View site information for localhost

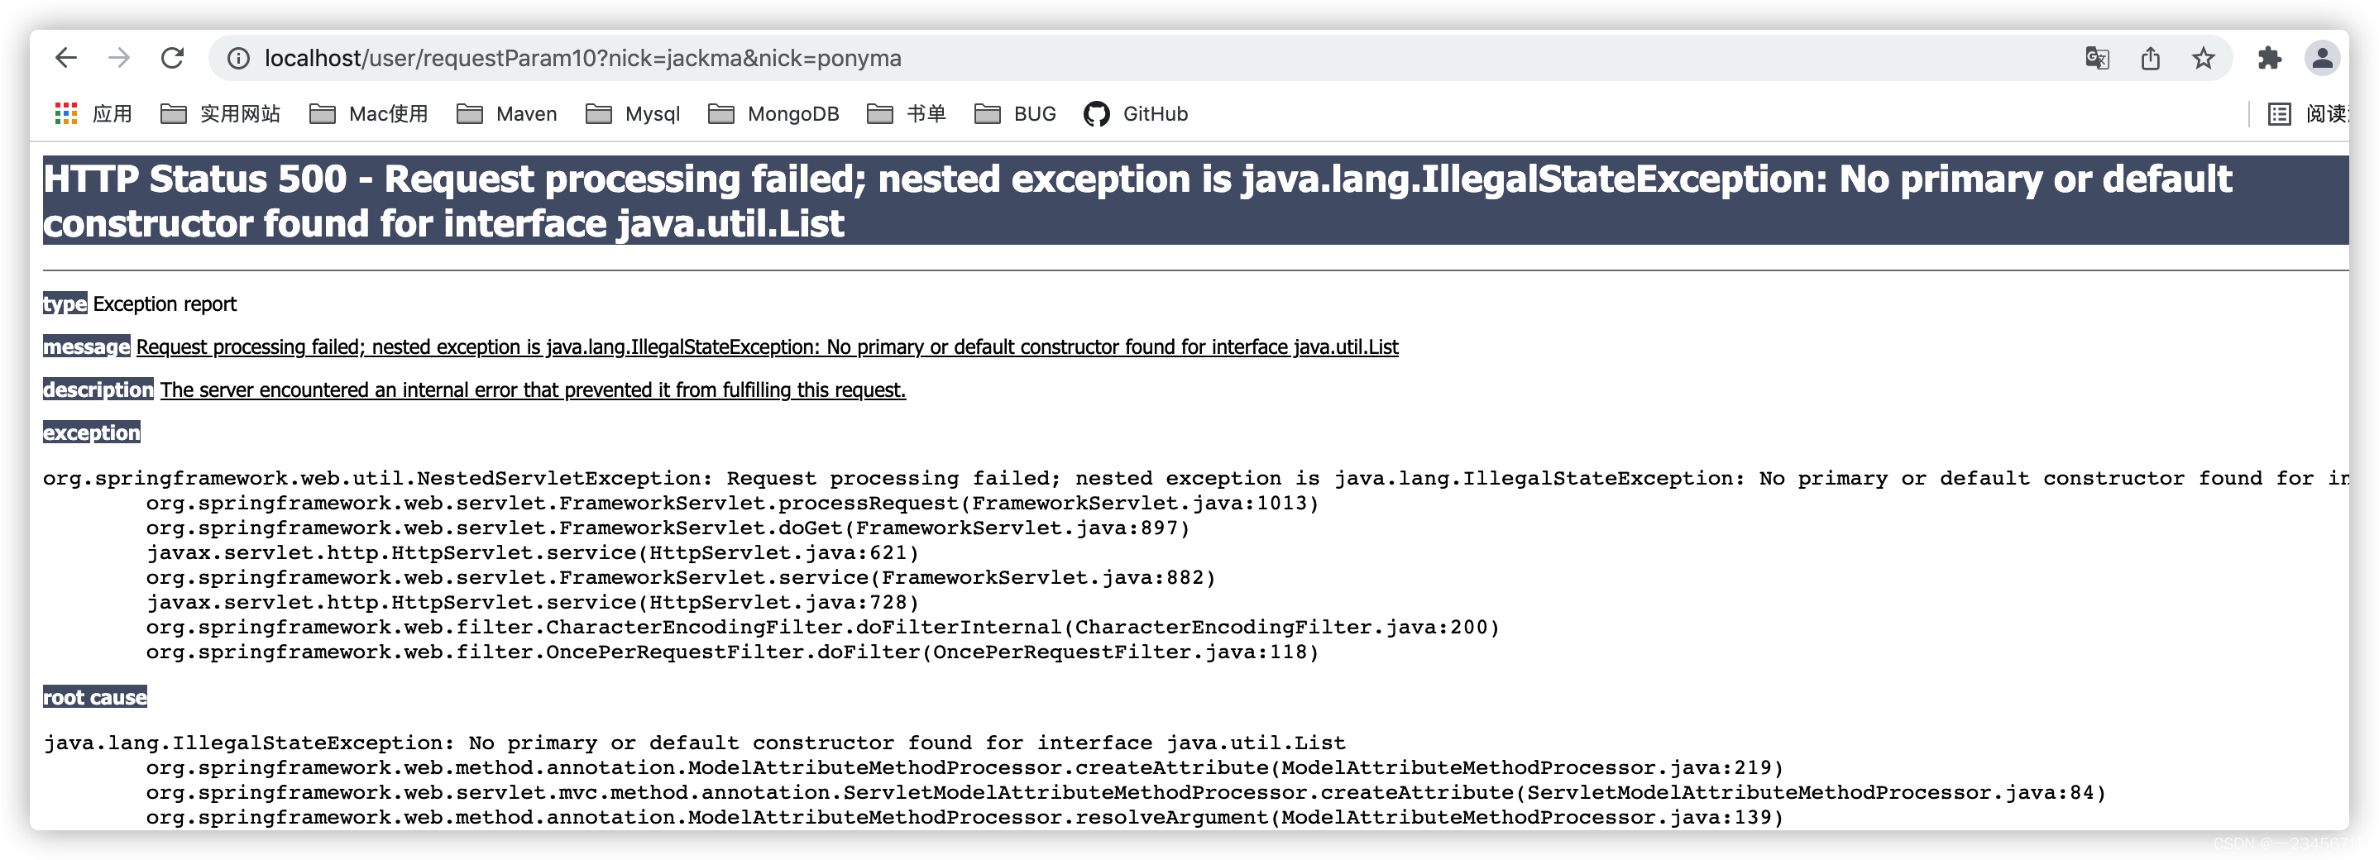pos(238,58)
